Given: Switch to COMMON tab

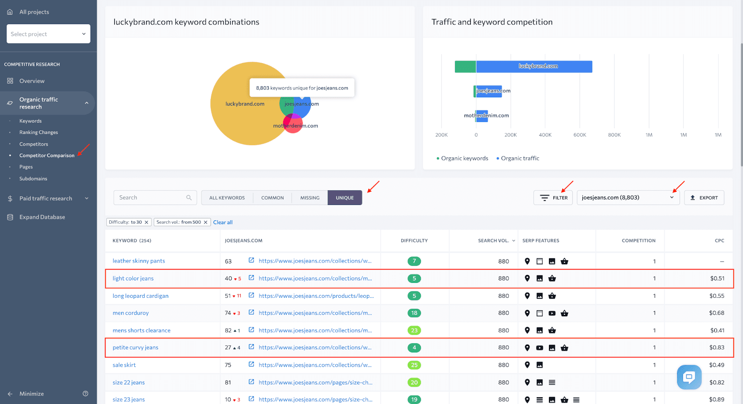Looking at the screenshot, I should [x=273, y=198].
